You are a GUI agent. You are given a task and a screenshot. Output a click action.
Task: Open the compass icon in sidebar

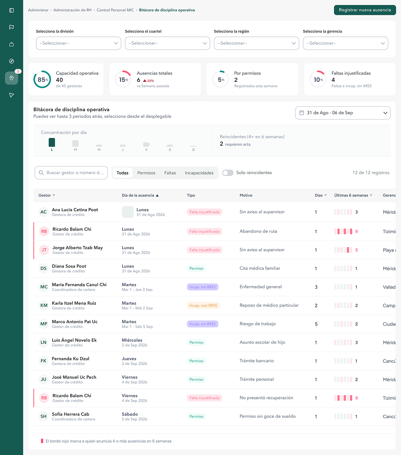click(12, 61)
